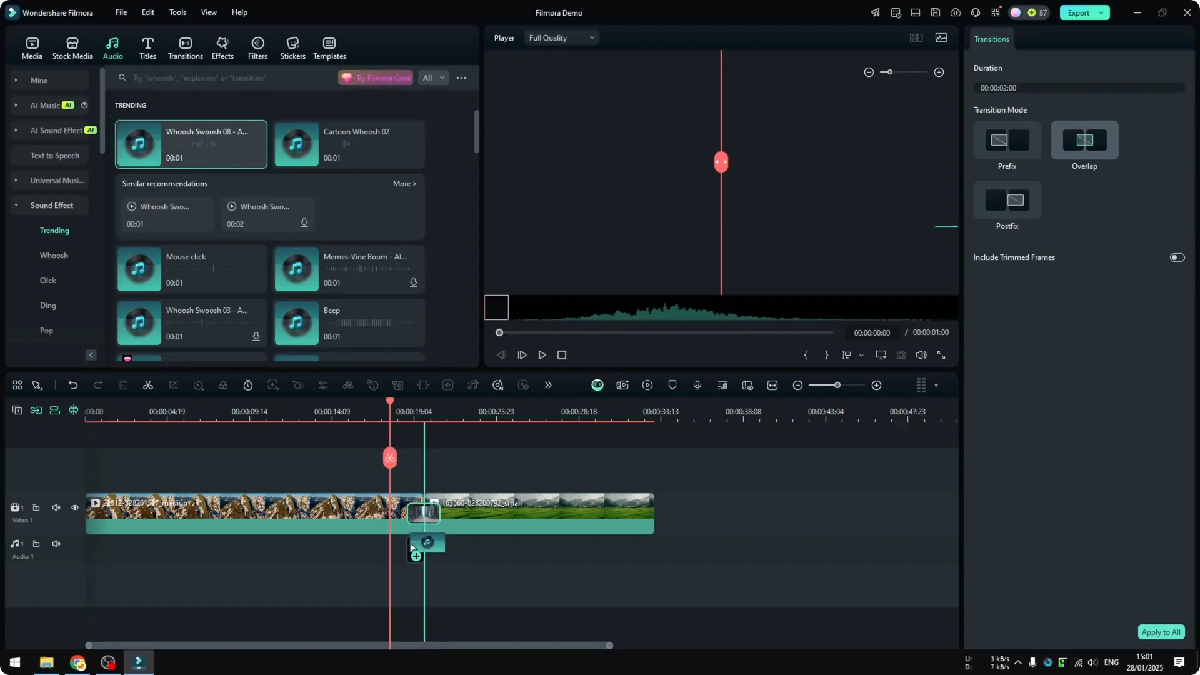Viewport: 1200px width, 675px height.
Task: Click the player progress scrubber
Action: coord(499,332)
